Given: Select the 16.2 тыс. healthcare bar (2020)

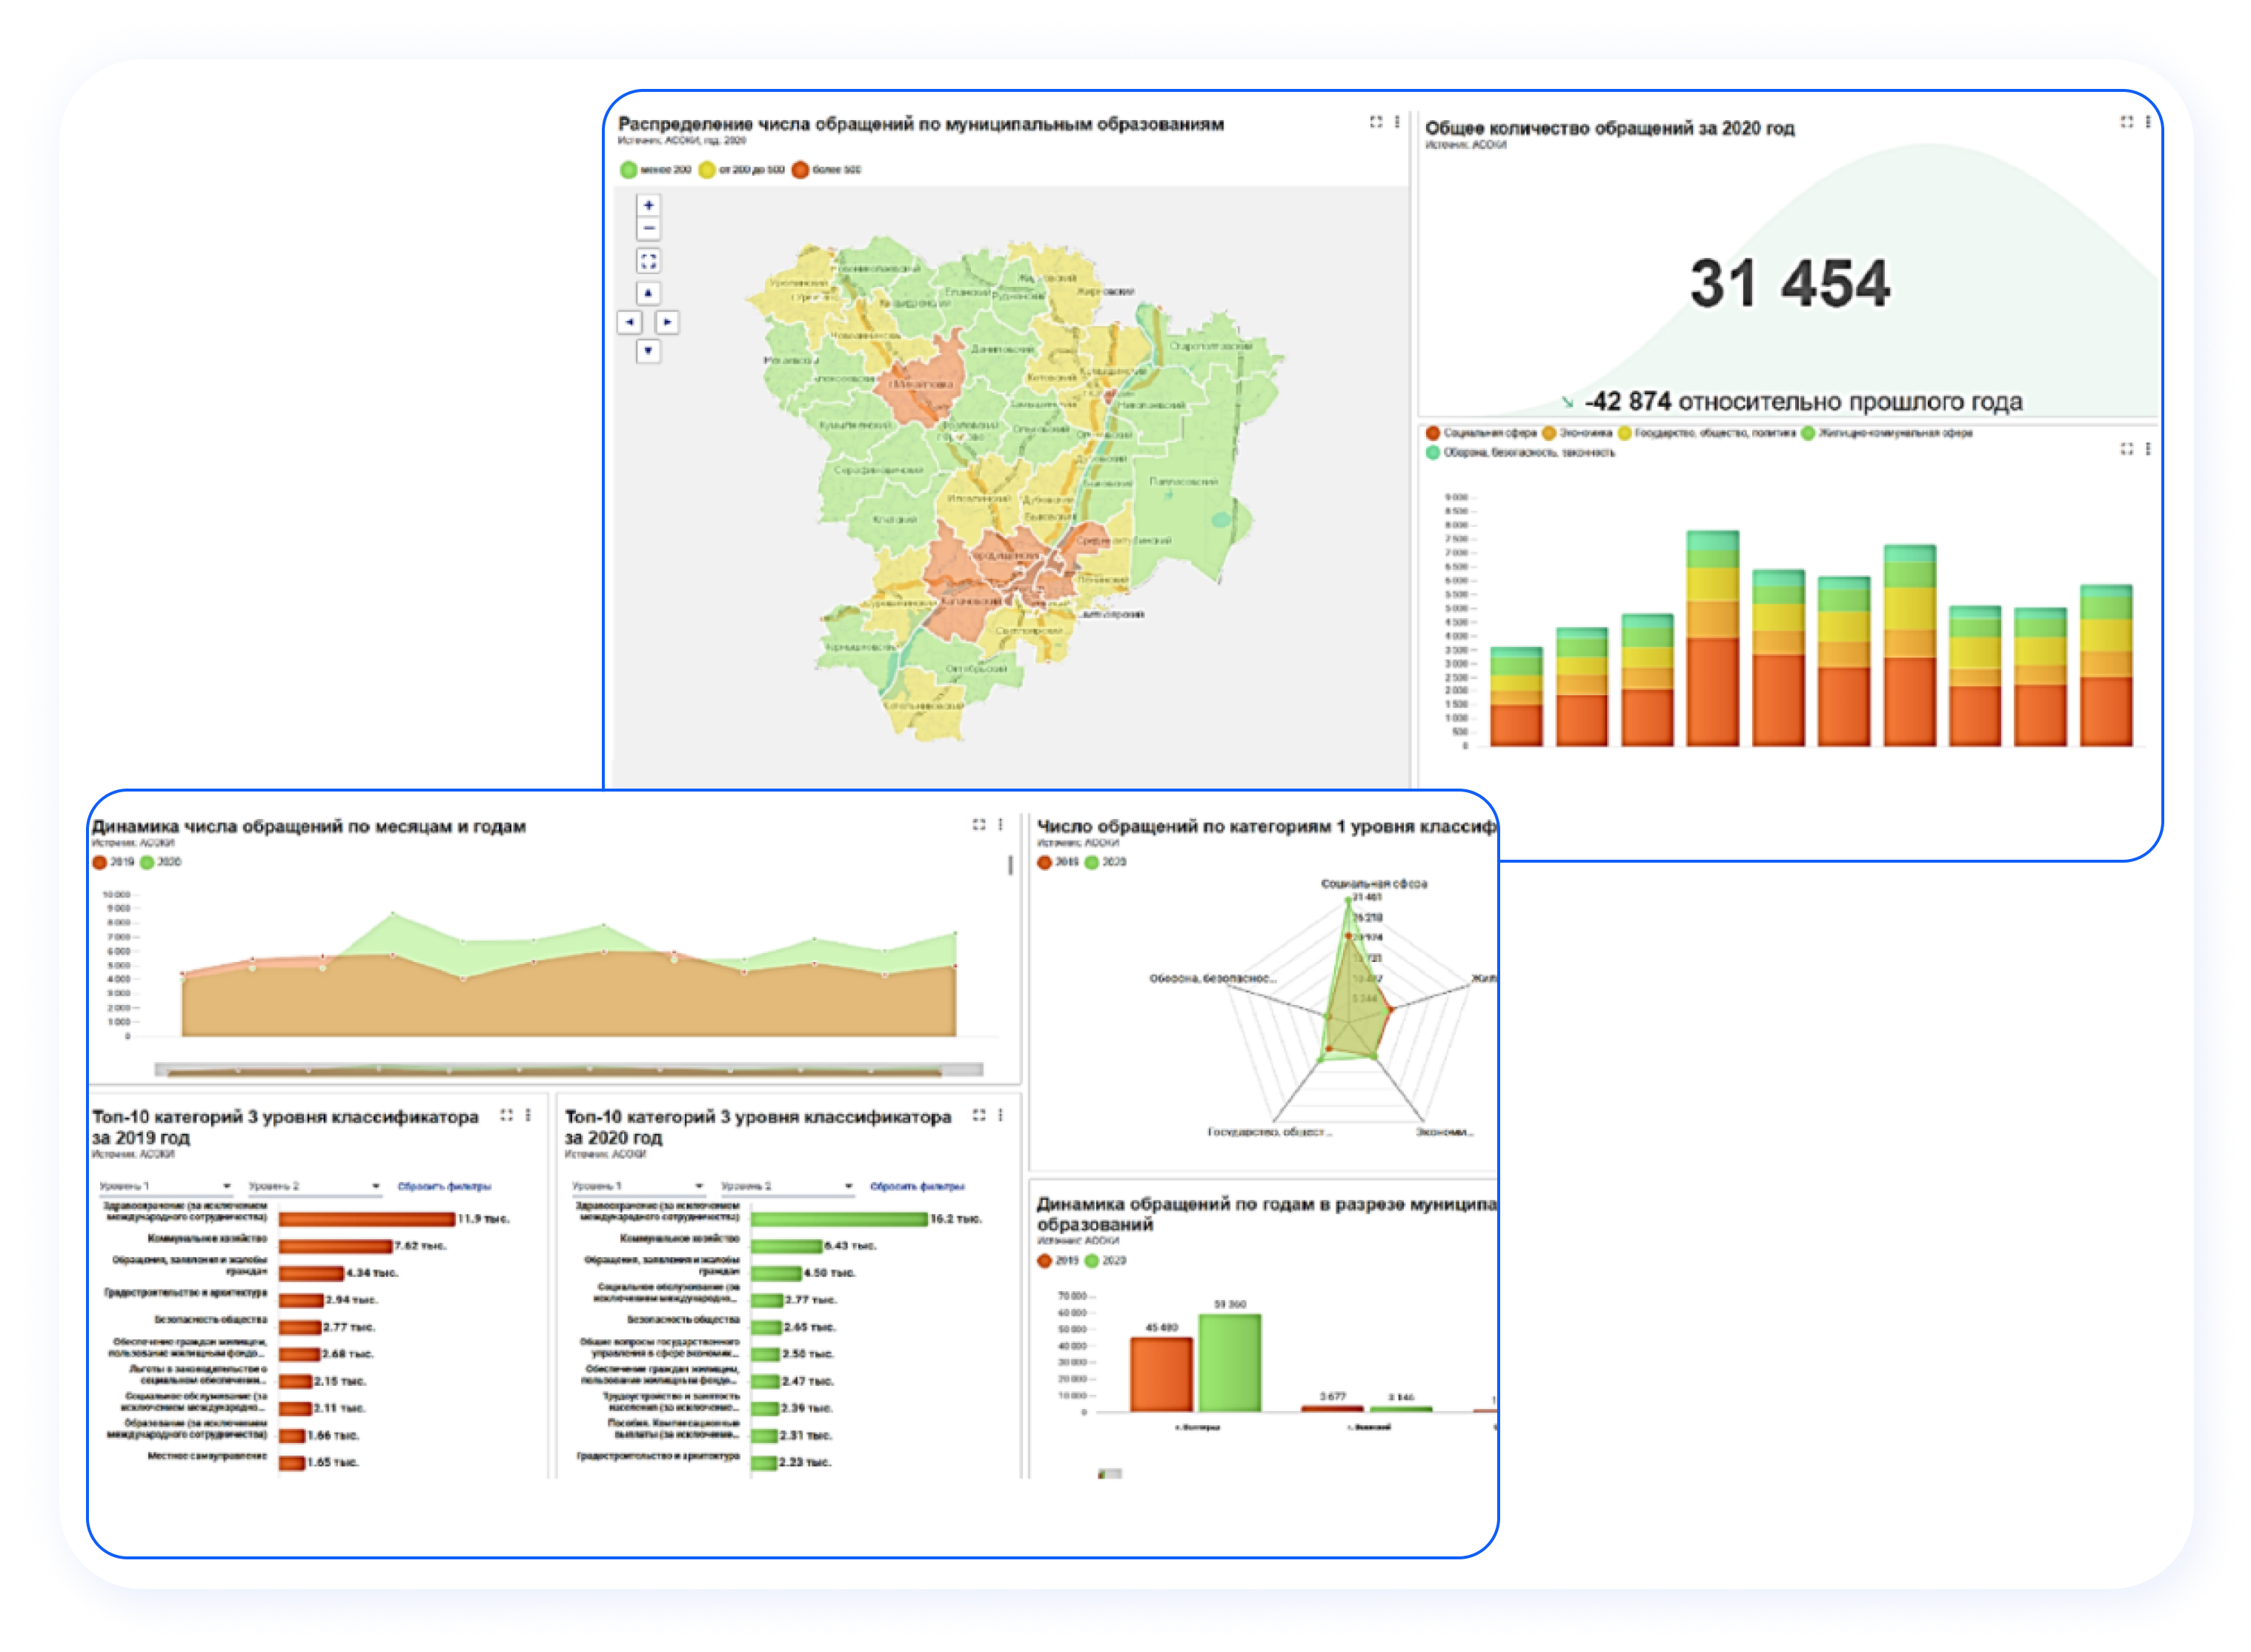Looking at the screenshot, I should click(x=840, y=1219).
